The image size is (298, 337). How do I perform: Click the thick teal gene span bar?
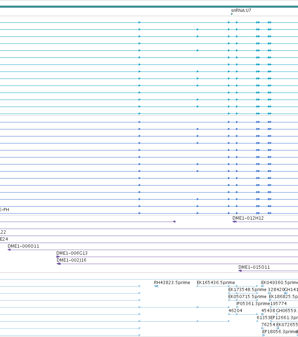click(x=149, y=7)
